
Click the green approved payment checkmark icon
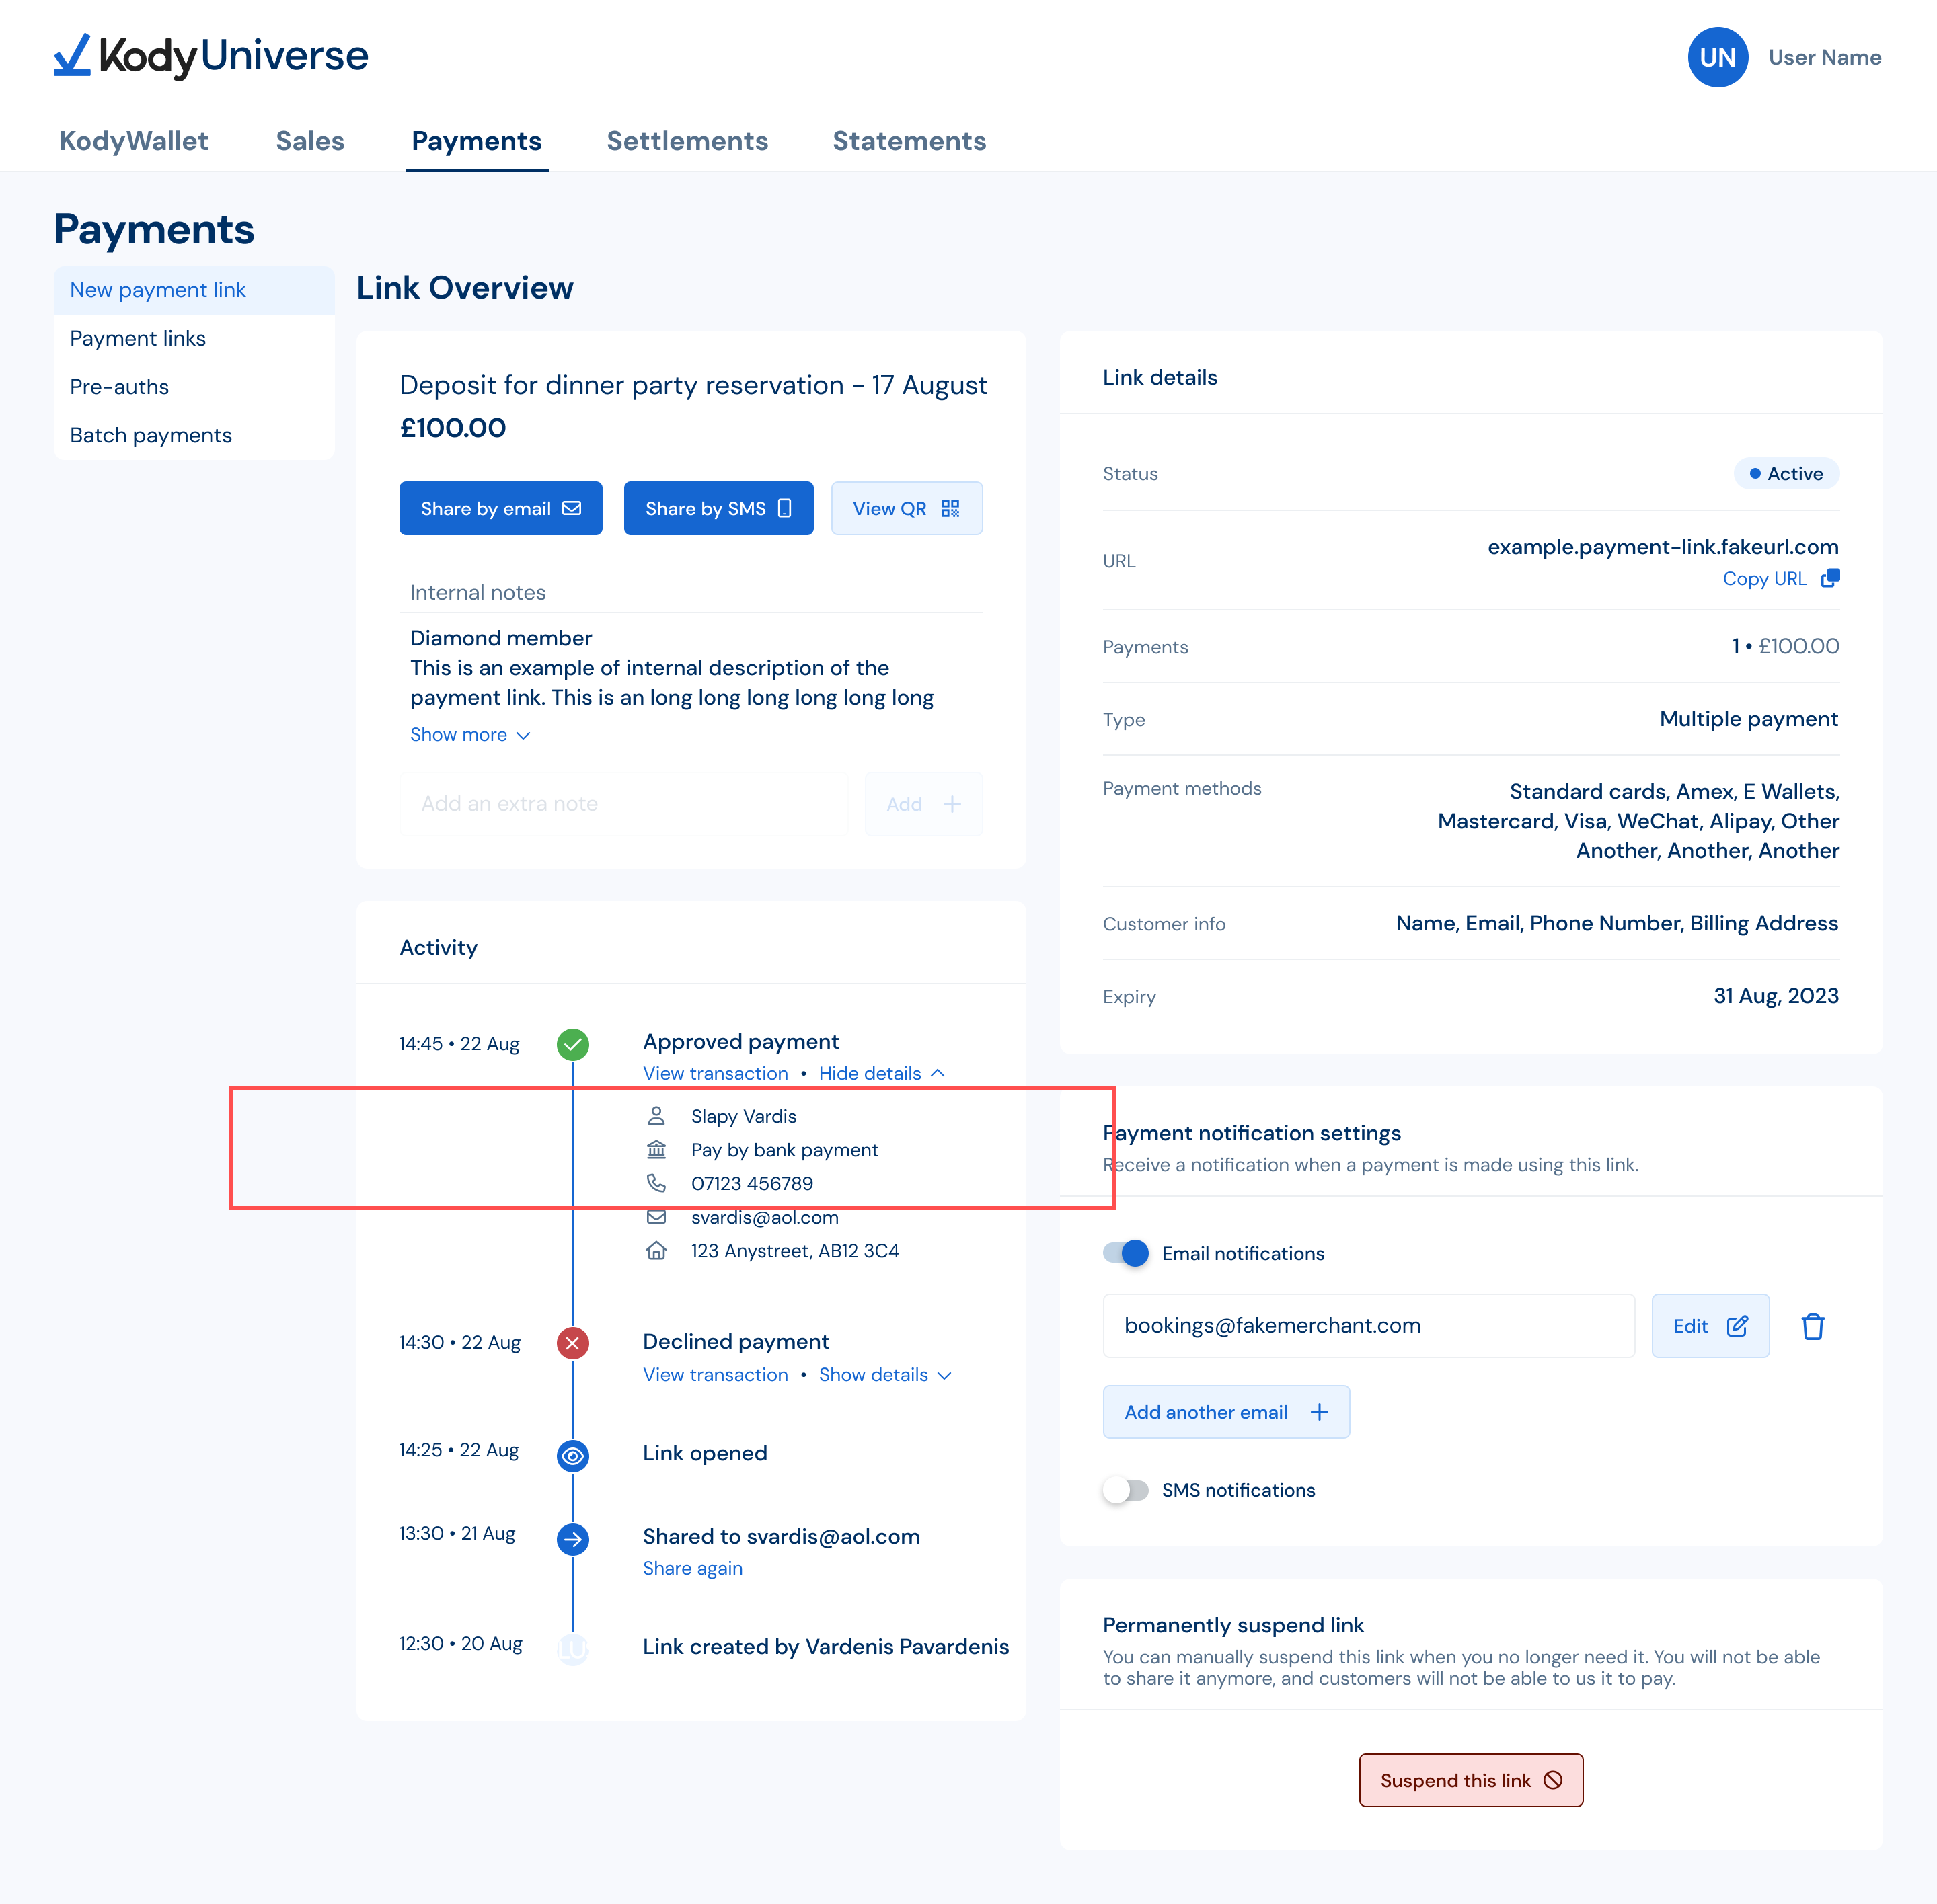(x=572, y=1044)
